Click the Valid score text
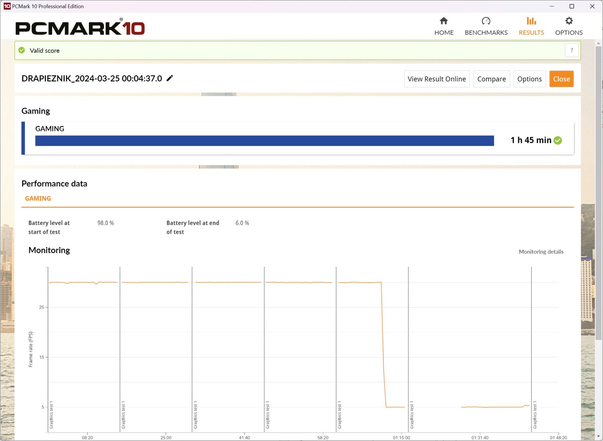 [x=45, y=50]
